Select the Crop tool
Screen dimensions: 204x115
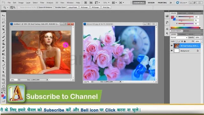click(4, 29)
